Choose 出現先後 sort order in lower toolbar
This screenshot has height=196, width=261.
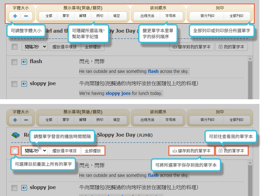[x=147, y=120]
